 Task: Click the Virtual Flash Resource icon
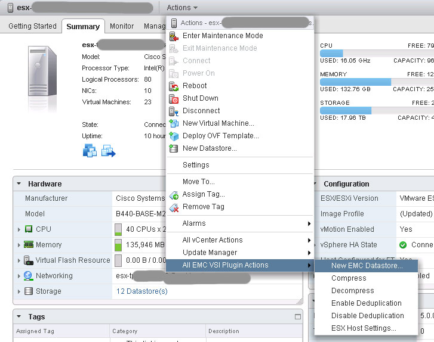tap(29, 260)
